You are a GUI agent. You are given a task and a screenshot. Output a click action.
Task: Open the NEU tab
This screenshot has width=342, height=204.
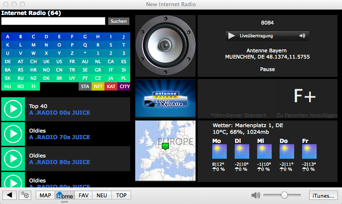tap(102, 195)
